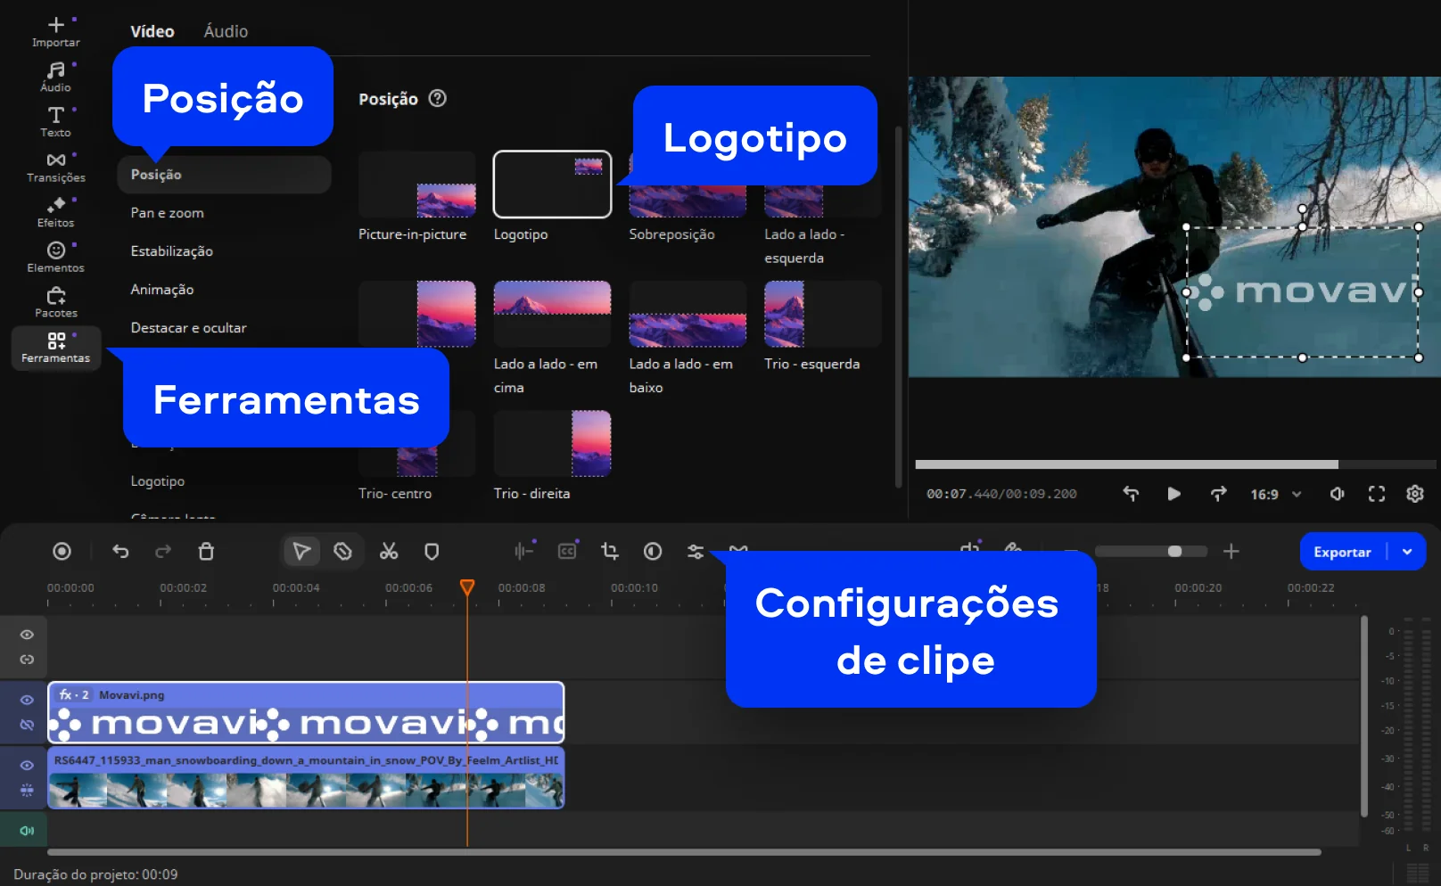Select the blade tool next to the arrow
This screenshot has width=1441, height=886.
point(343,552)
